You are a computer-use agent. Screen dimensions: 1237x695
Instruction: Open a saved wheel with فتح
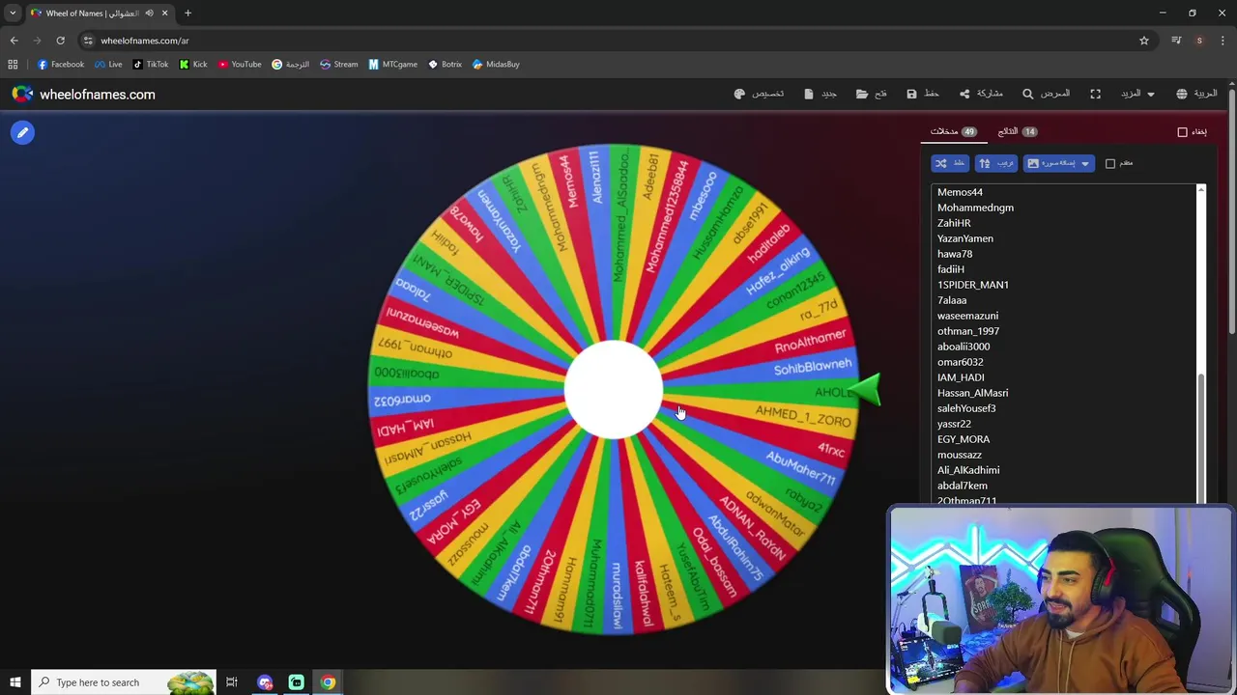872,94
